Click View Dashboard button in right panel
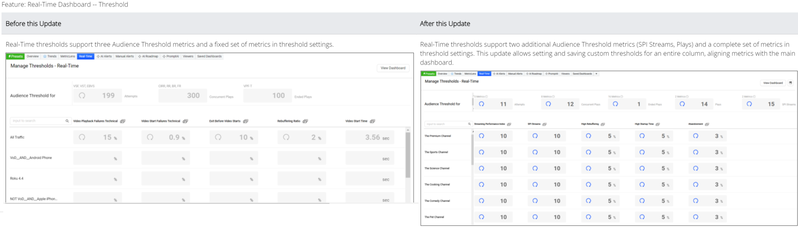This screenshot has height=227, width=798. coord(773,83)
